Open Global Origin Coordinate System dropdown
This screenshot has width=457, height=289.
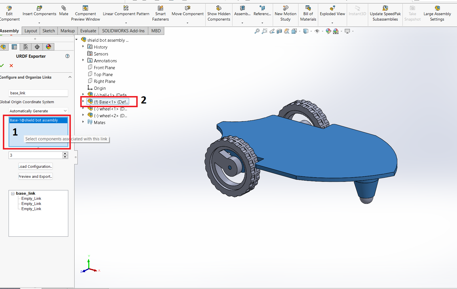pyautogui.click(x=38, y=111)
